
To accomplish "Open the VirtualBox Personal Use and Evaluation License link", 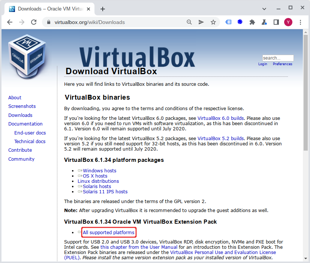I will pos(223,253).
